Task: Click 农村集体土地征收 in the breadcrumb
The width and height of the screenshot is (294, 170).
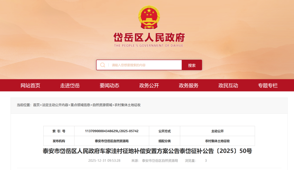Action: [127, 105]
